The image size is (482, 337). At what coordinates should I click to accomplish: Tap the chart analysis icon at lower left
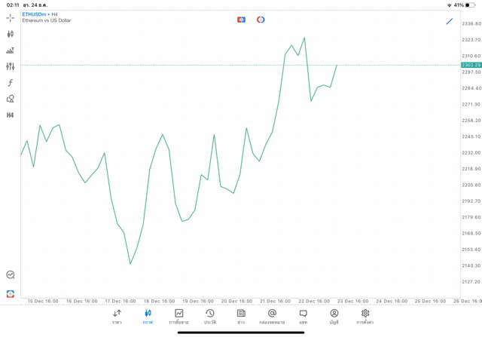[x=10, y=275]
